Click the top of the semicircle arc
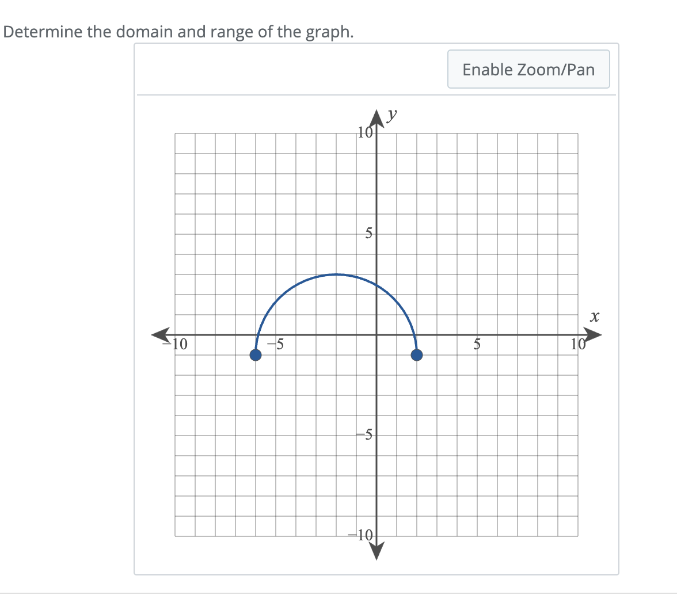677x595 pixels. (336, 275)
